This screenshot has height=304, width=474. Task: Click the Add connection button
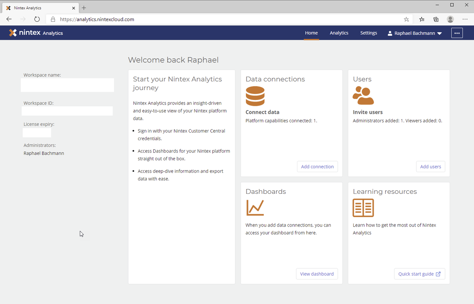pyautogui.click(x=317, y=167)
